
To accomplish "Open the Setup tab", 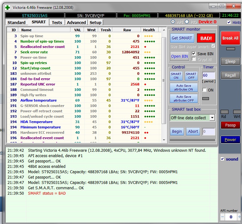I will (x=95, y=23).
